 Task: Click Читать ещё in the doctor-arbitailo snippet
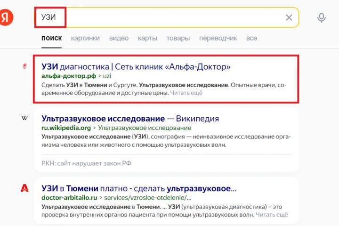click(272, 215)
